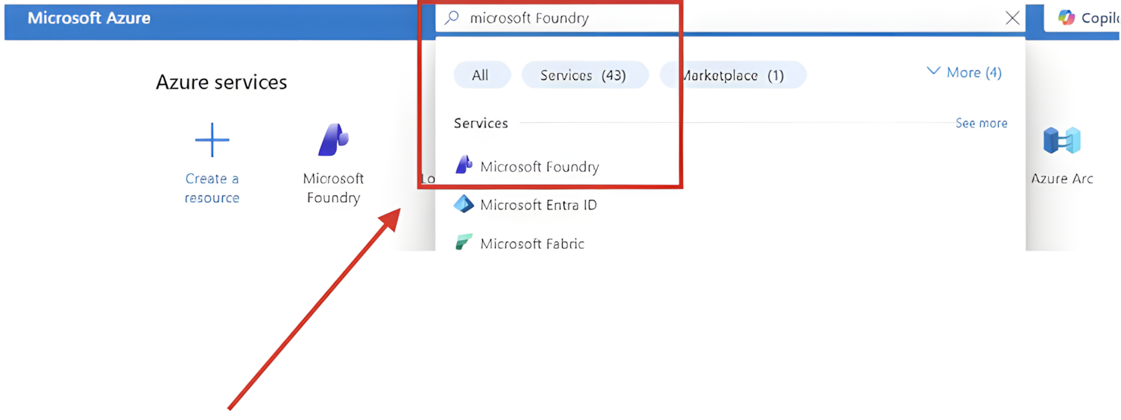Open the Microsoft Foundry icon under Azure services

point(333,140)
